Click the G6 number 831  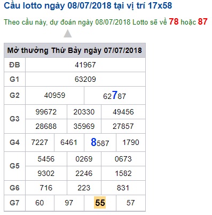pyautogui.click(x=123, y=188)
